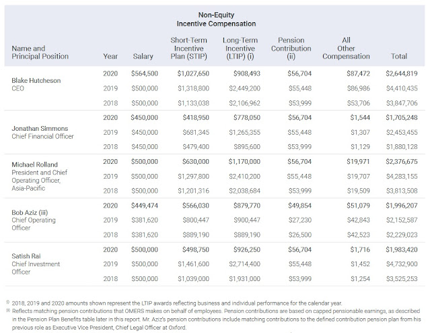Viewport: 430px width, 333px height.
Task: Select the Total column header
Action: coord(399,57)
